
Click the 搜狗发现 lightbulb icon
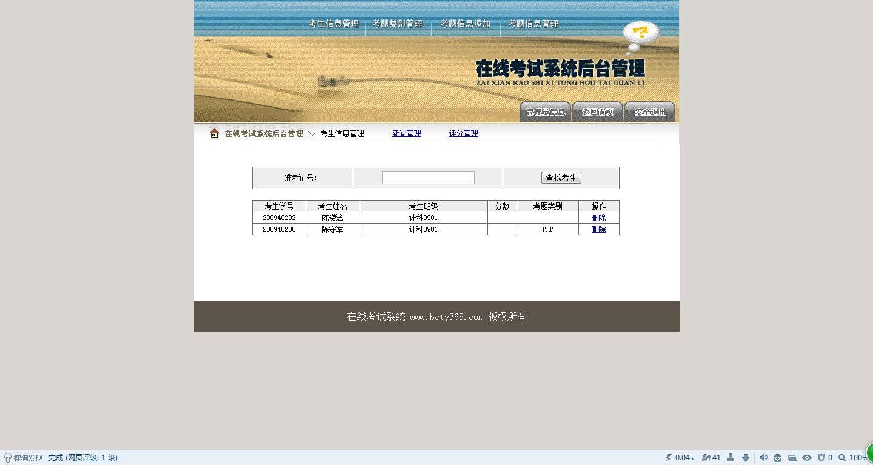pyautogui.click(x=7, y=458)
